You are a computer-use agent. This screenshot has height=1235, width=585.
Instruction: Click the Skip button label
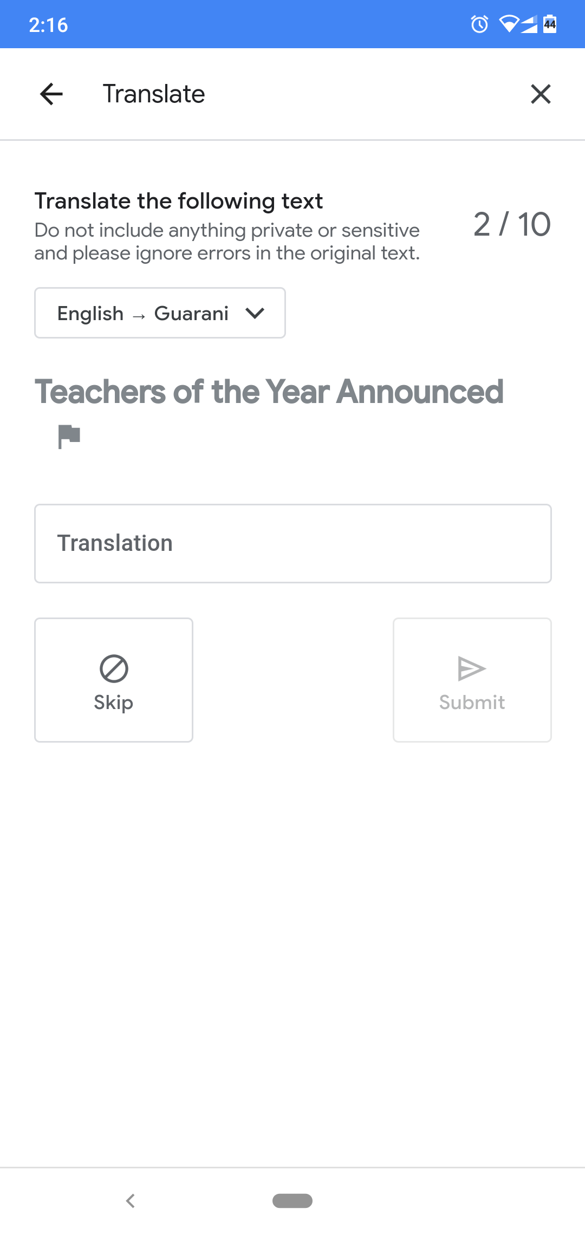pyautogui.click(x=114, y=703)
